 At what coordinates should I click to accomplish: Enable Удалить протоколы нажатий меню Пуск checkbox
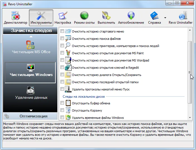pos(62,89)
